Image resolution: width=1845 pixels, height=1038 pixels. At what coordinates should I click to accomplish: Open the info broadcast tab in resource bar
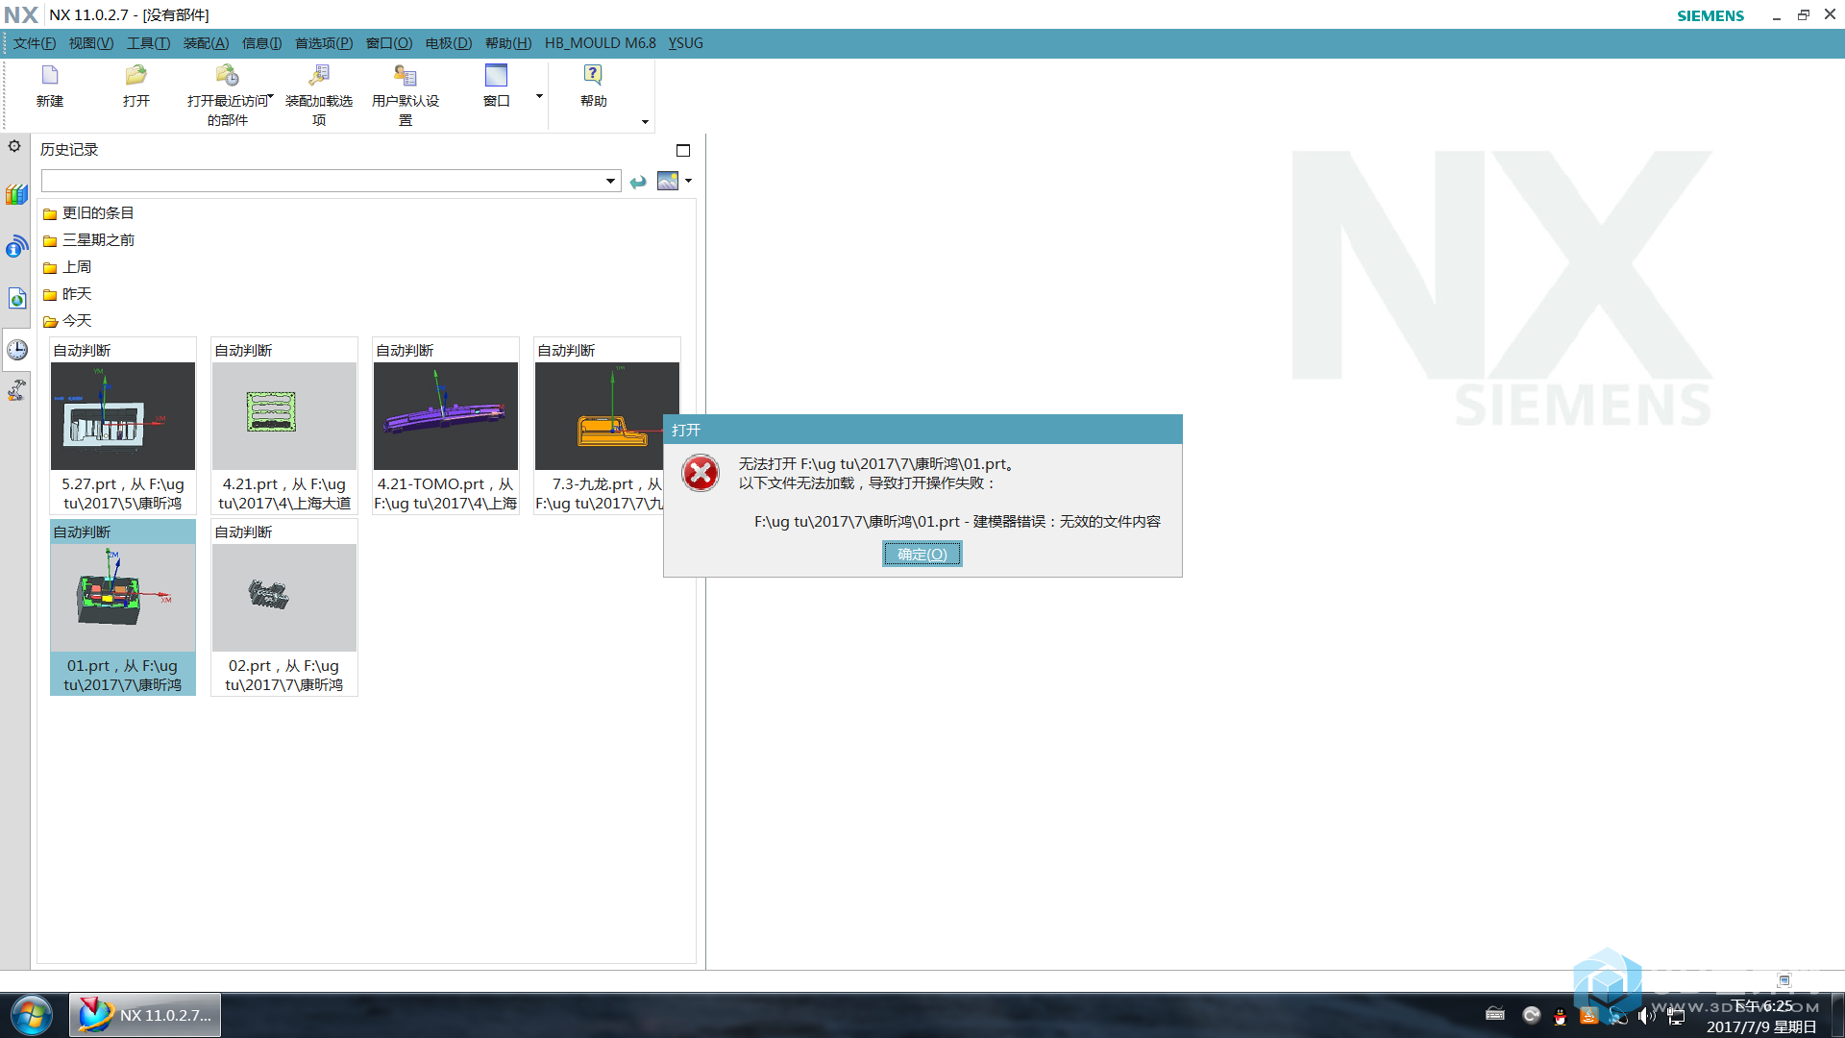[16, 247]
